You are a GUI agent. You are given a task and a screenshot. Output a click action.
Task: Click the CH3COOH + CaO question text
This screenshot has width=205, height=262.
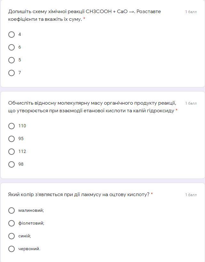coord(84,15)
